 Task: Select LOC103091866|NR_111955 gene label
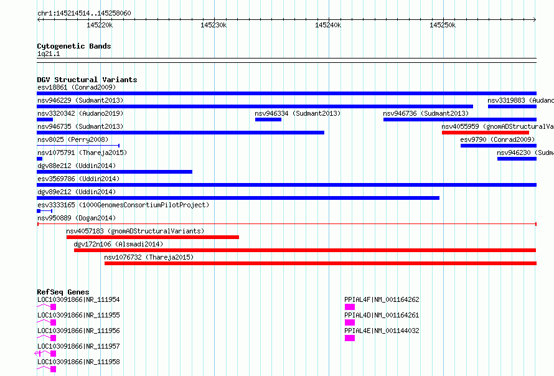(78, 315)
